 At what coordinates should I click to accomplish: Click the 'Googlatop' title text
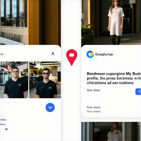coord(104,54)
